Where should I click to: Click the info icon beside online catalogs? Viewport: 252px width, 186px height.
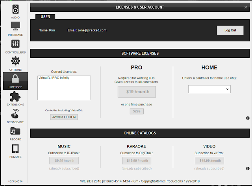[x=248, y=168]
